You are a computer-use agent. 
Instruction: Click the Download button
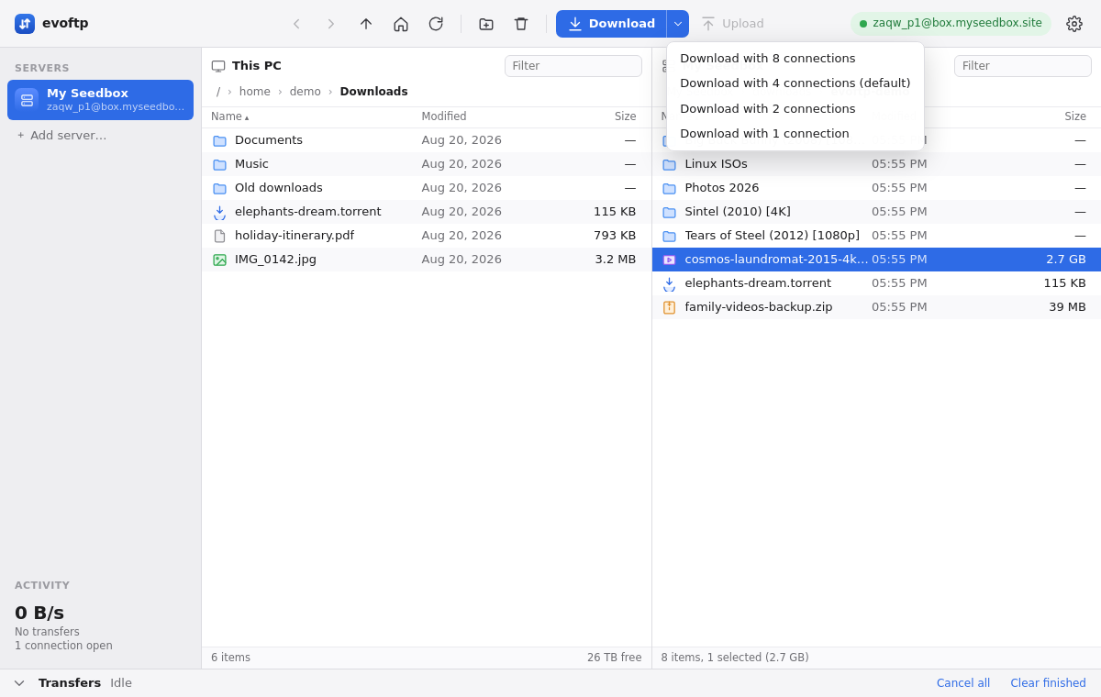[x=611, y=24]
